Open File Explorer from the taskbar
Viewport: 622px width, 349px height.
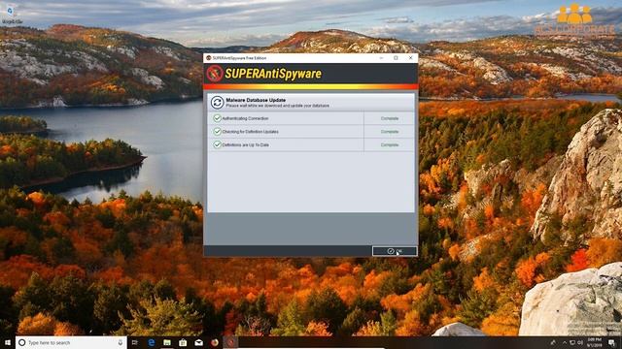click(x=167, y=342)
